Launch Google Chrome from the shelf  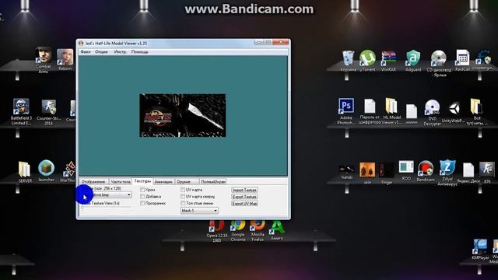point(238,231)
